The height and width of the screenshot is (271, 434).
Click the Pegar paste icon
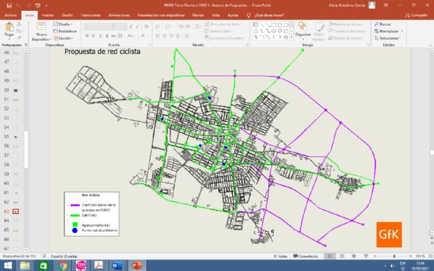9,28
